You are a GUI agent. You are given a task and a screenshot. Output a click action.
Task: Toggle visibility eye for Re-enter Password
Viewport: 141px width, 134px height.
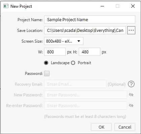pyautogui.click(x=131, y=105)
